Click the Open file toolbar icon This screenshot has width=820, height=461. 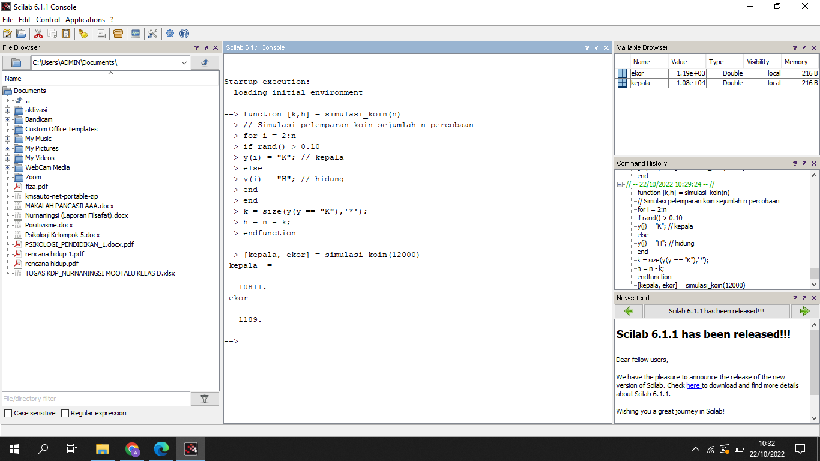coord(21,34)
